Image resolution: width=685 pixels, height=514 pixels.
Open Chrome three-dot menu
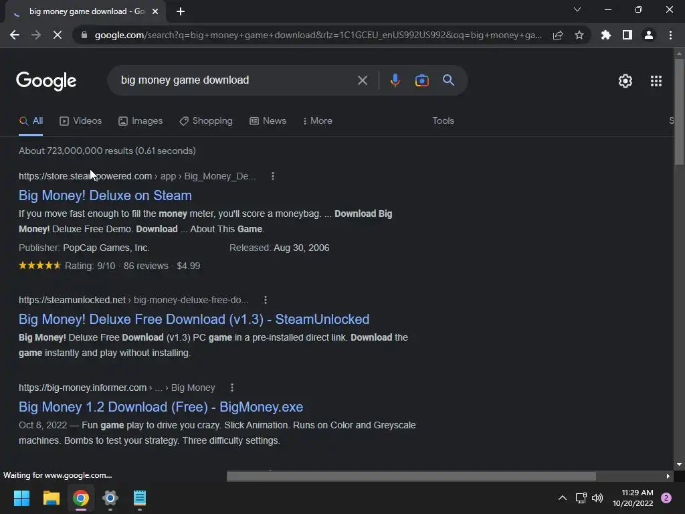[670, 35]
